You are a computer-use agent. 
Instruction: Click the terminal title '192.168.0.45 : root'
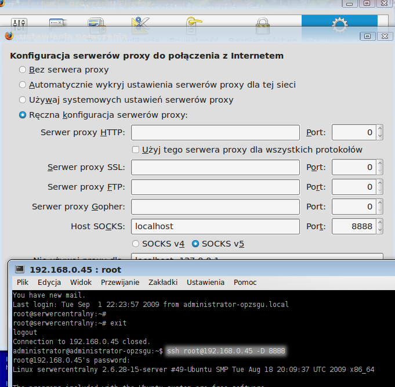pos(75,270)
